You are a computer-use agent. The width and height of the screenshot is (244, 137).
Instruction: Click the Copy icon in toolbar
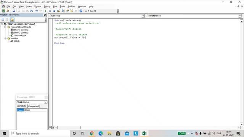point(23,11)
